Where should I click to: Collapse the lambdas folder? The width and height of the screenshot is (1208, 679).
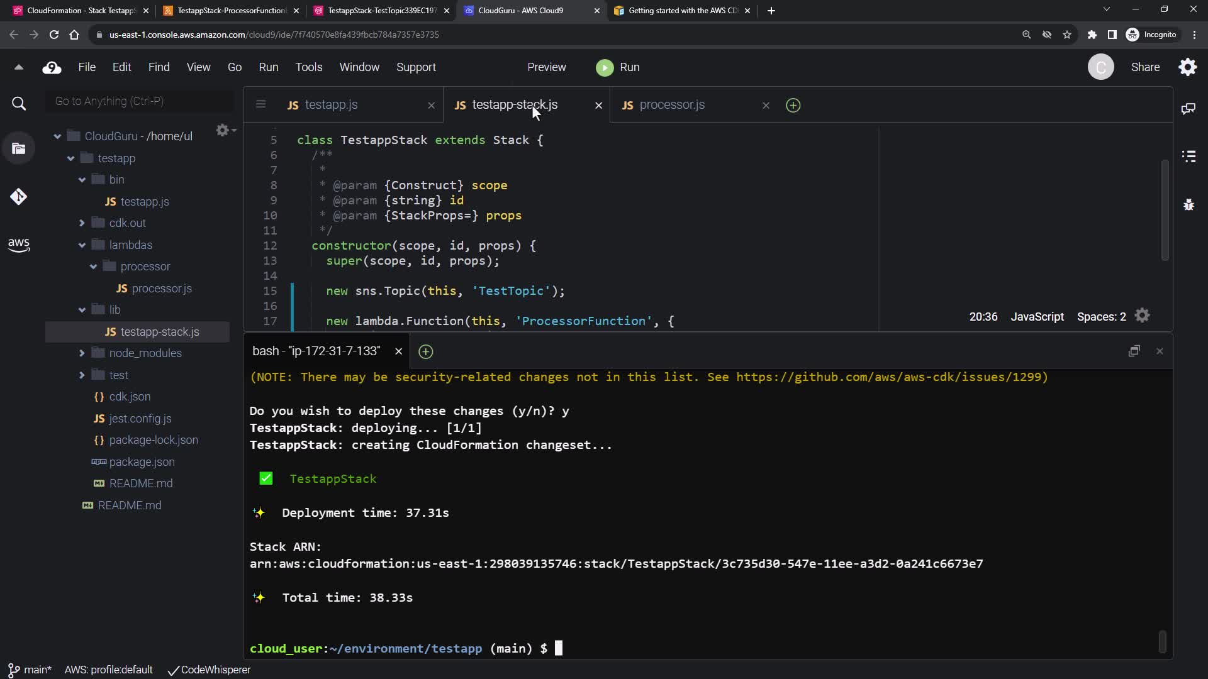click(82, 245)
